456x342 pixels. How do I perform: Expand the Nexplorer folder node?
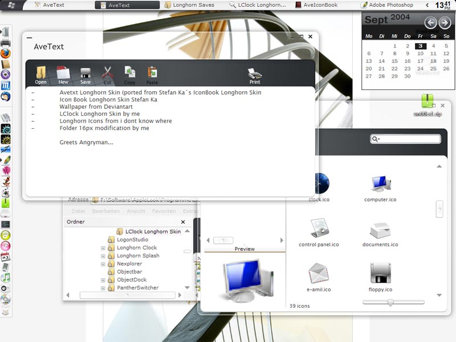(103, 264)
